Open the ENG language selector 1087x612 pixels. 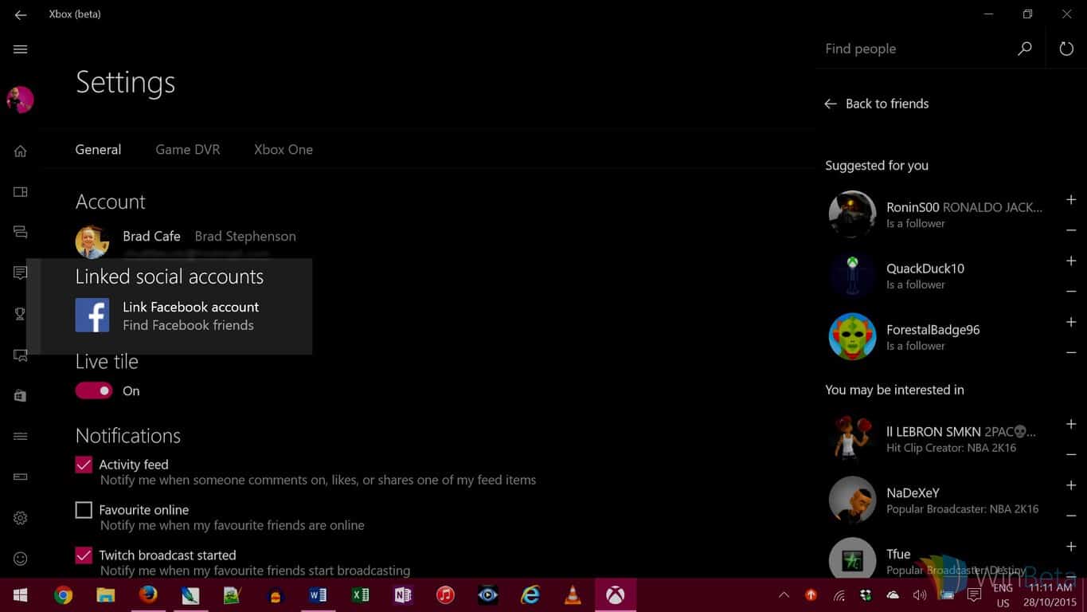[x=1003, y=594]
